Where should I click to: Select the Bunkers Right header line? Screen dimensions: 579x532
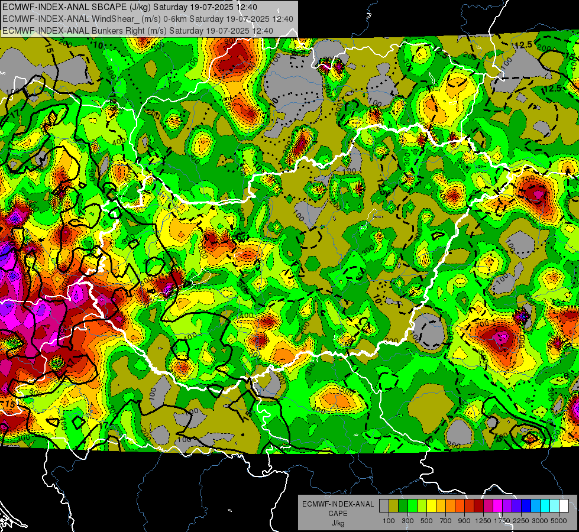coord(138,31)
